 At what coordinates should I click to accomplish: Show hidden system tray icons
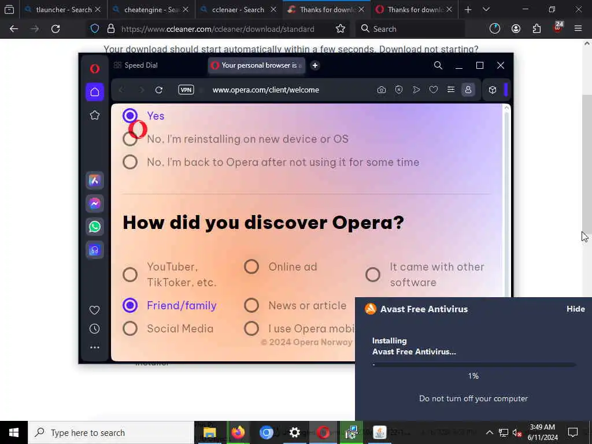pos(489,432)
